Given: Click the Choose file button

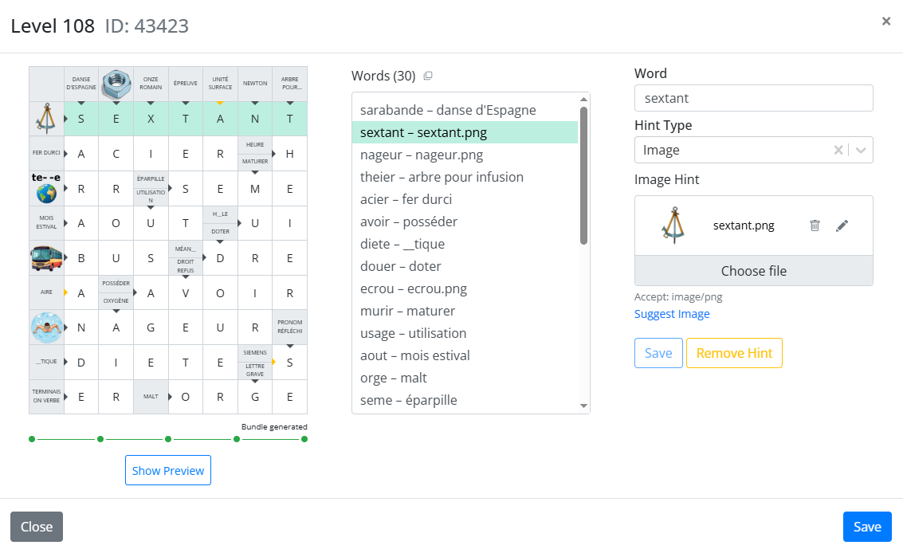Looking at the screenshot, I should click(753, 271).
